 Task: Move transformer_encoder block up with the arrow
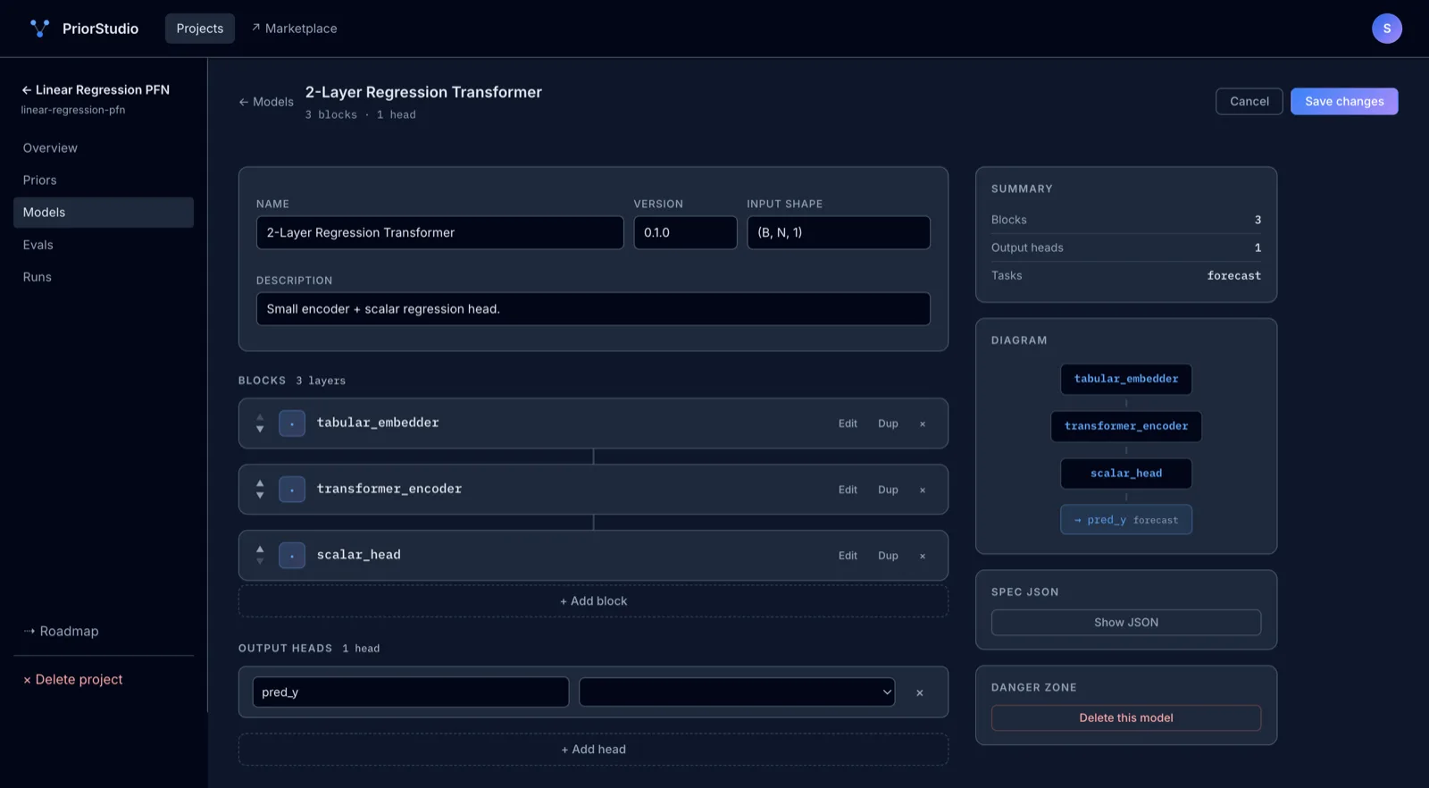260,483
